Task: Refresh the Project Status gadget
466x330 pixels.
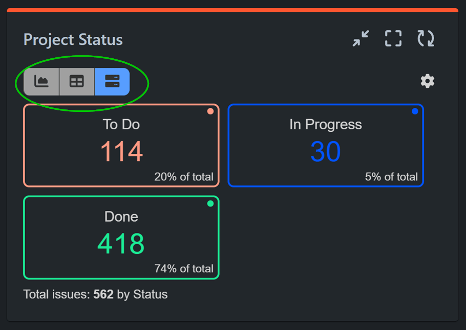Action: pyautogui.click(x=426, y=38)
